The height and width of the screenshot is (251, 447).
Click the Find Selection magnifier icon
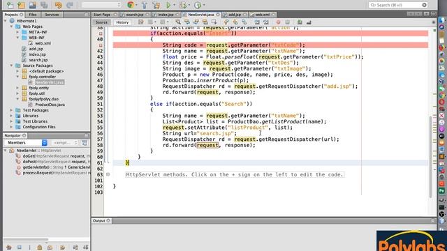click(178, 22)
